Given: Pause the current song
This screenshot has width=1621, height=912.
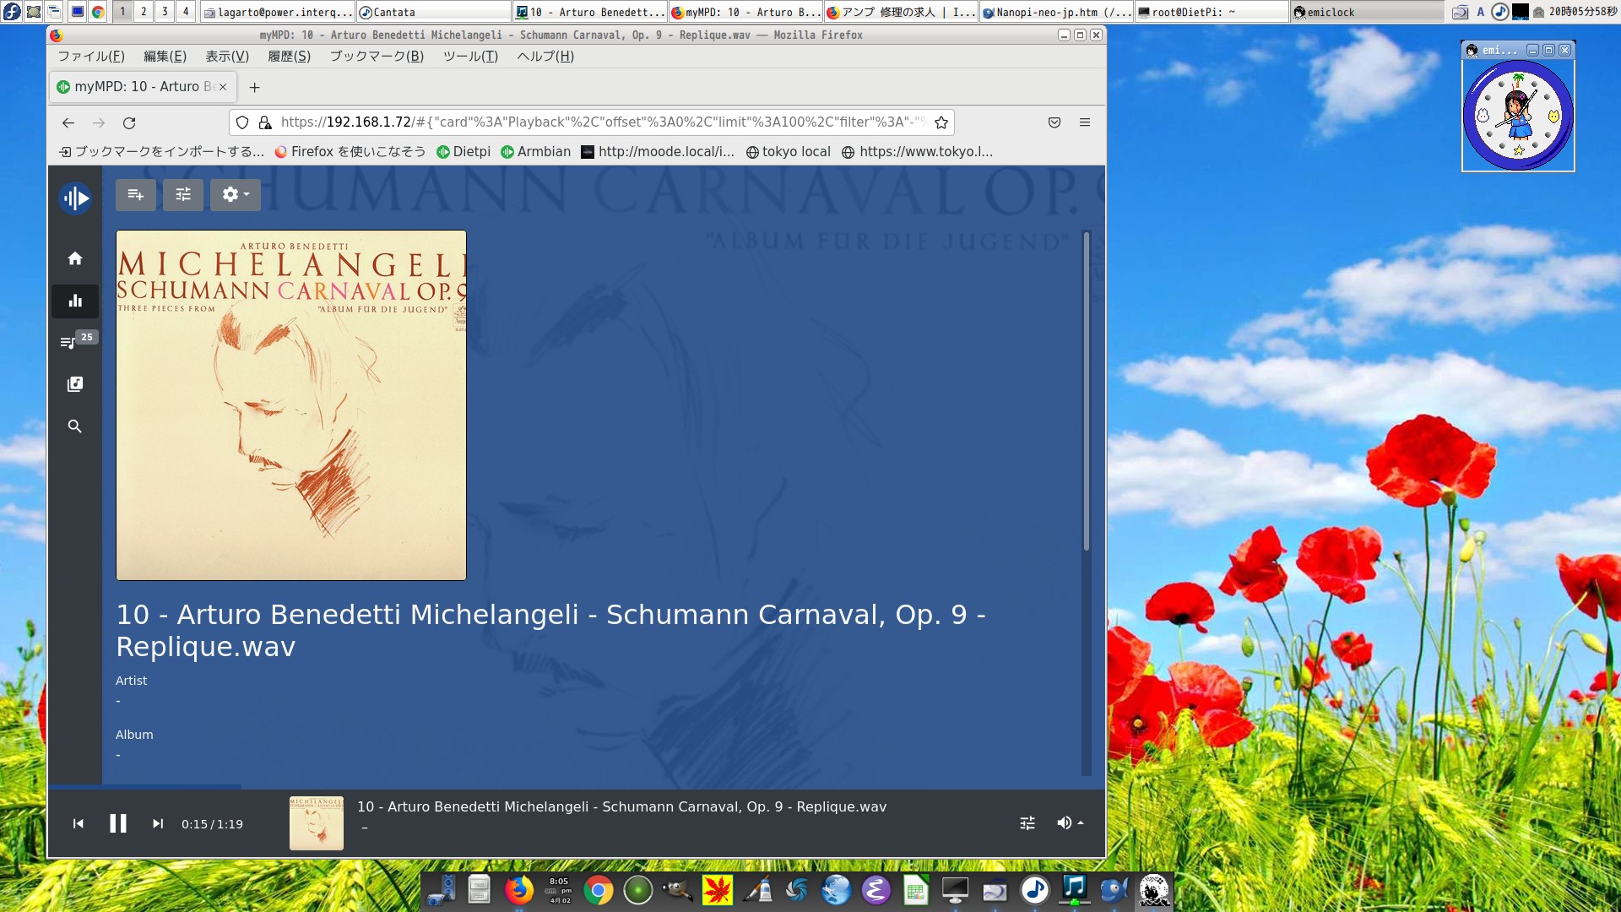Looking at the screenshot, I should coord(118,824).
